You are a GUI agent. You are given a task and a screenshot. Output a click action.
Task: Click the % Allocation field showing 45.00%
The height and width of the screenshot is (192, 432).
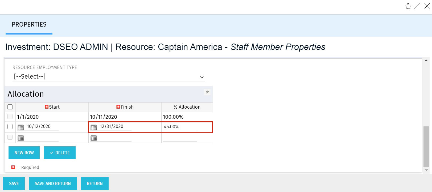click(x=180, y=127)
